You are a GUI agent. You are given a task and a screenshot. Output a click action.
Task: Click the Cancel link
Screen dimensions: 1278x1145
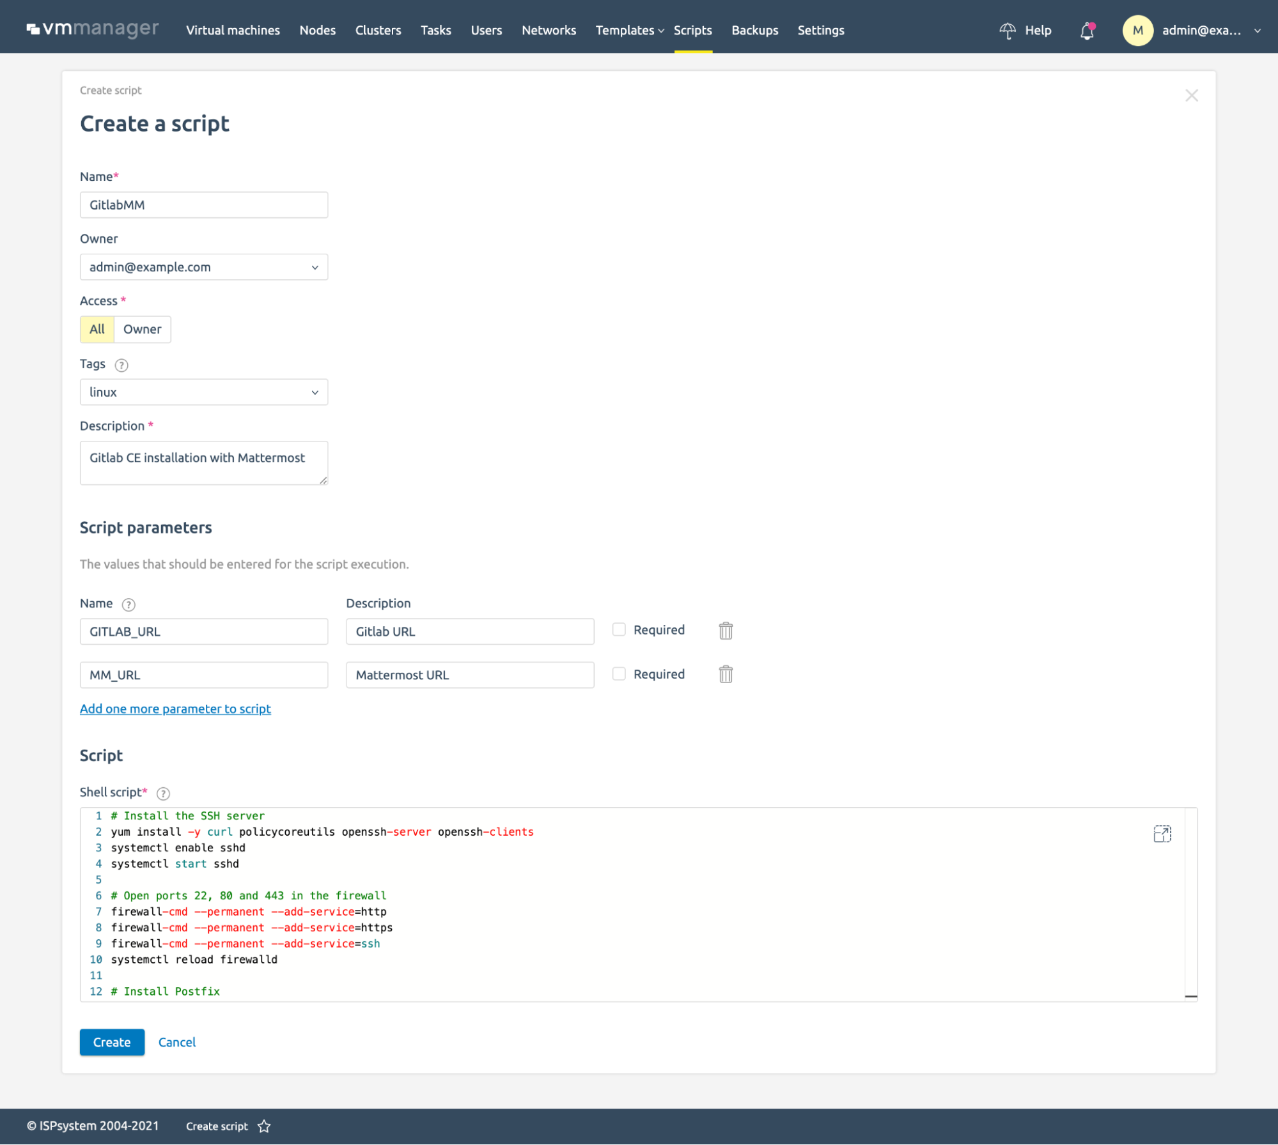177,1042
